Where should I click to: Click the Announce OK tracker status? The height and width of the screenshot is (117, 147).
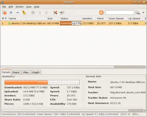pos(118,98)
